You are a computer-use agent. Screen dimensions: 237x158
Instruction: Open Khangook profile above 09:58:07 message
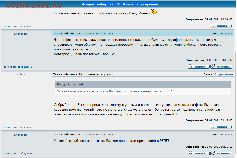(x=20, y=34)
